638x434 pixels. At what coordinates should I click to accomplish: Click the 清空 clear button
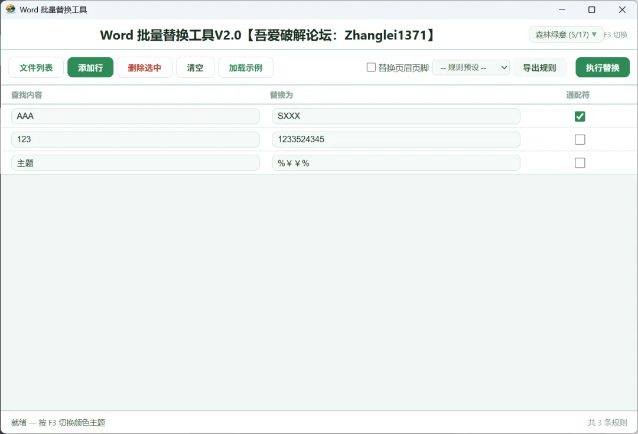195,67
